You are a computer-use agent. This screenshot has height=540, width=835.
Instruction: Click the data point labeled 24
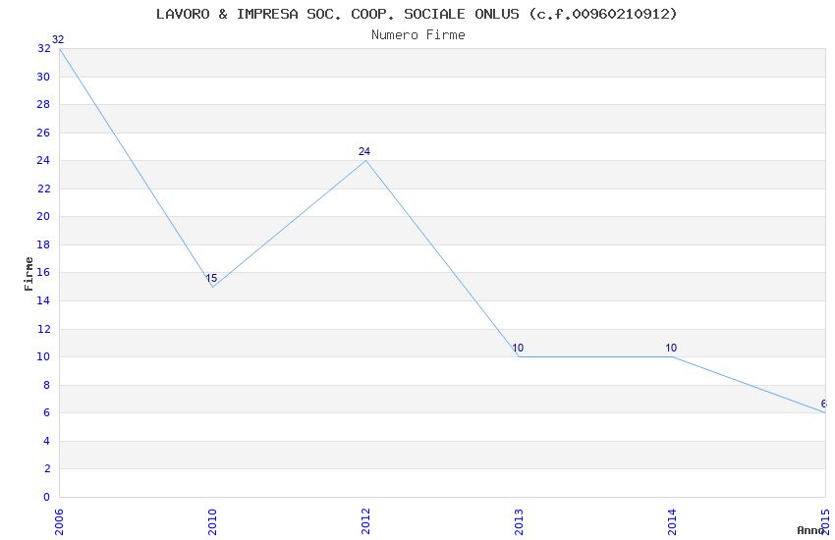click(x=365, y=160)
